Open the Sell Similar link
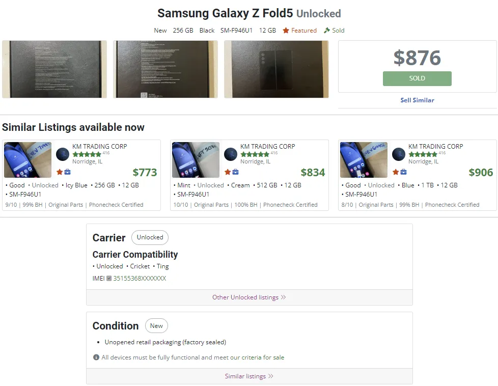Viewport: 498px width, 386px height. tap(417, 100)
